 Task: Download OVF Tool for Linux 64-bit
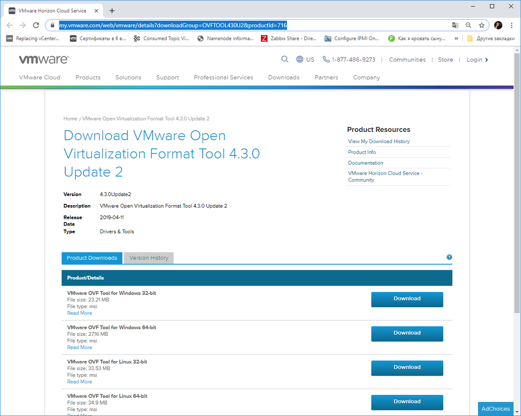(407, 402)
